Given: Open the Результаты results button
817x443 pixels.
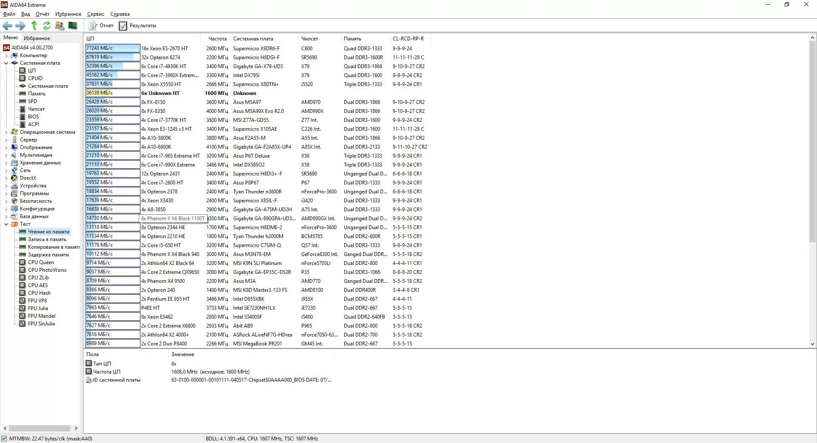Looking at the screenshot, I should point(138,26).
